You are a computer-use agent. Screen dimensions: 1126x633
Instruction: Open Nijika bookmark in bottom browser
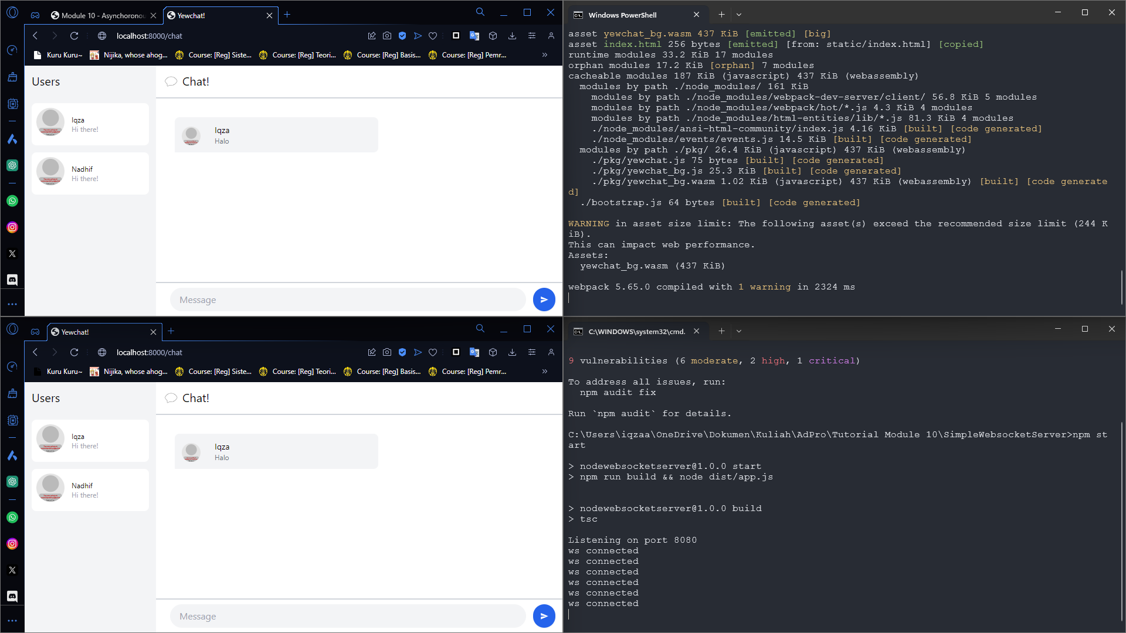(128, 372)
